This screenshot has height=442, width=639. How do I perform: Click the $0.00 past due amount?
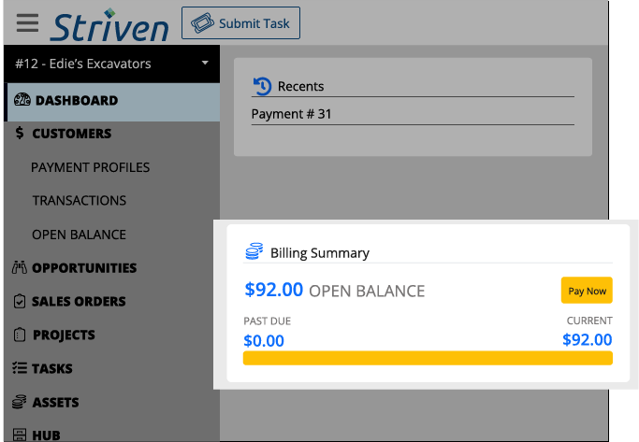(x=264, y=341)
